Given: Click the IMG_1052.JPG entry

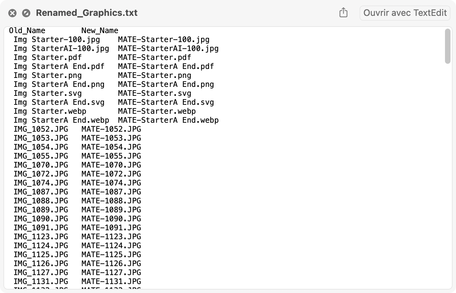Looking at the screenshot, I should click(x=41, y=129).
